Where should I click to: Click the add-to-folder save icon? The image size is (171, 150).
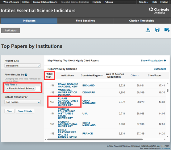point(167,30)
